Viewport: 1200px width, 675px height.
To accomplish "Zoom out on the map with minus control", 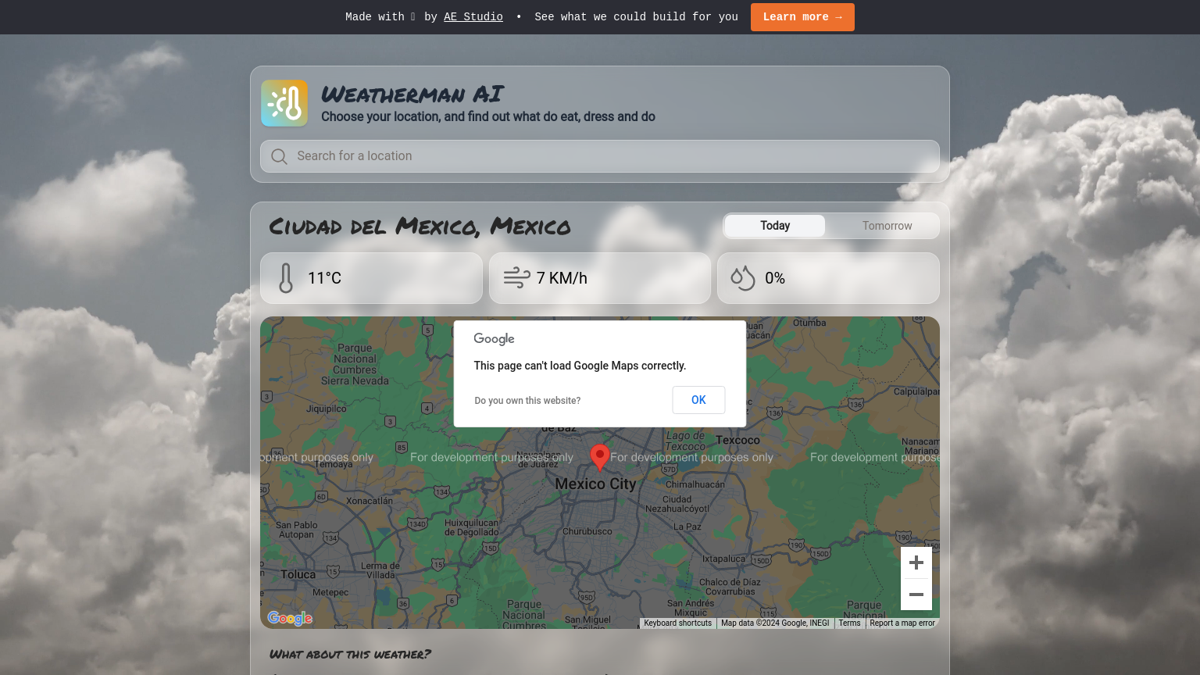I will [916, 594].
